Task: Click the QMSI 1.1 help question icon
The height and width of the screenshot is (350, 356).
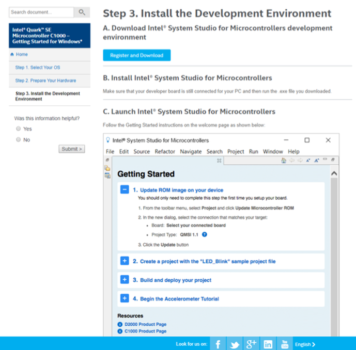Action: pos(205,234)
